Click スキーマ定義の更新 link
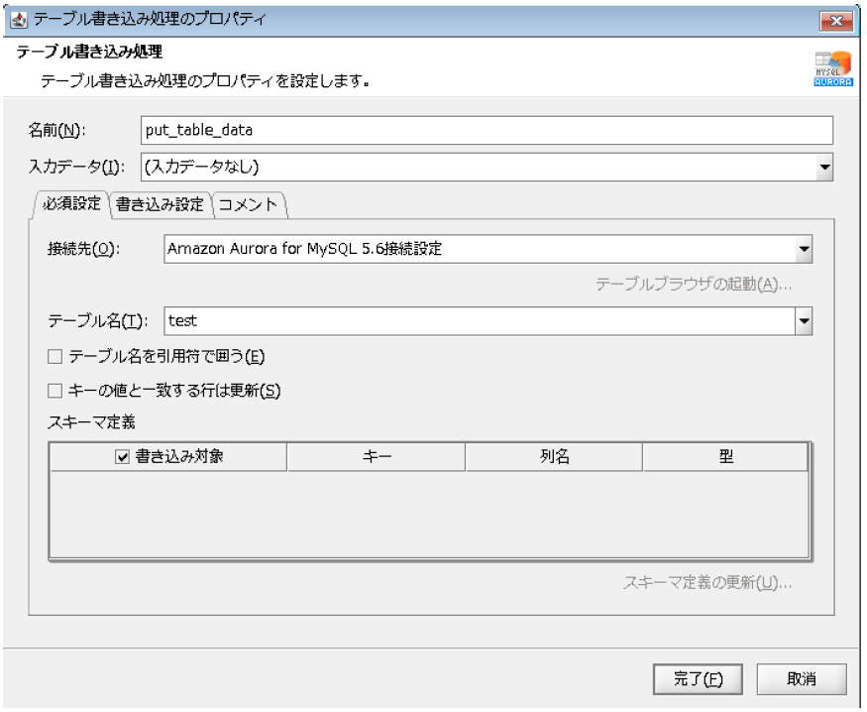 tap(706, 581)
